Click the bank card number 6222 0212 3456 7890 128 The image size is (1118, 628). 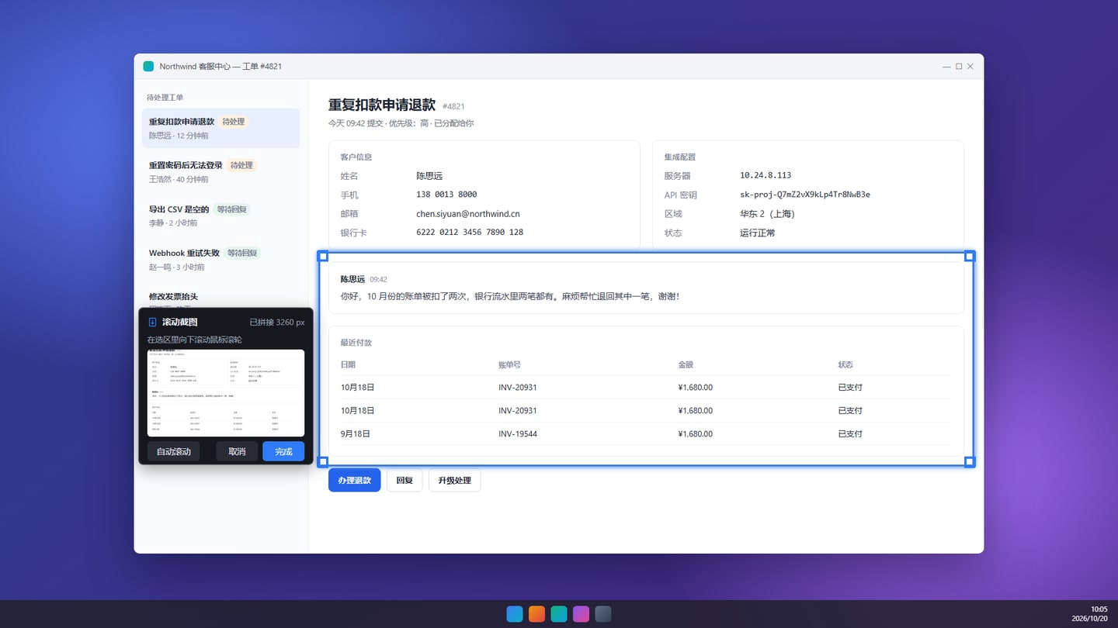470,233
